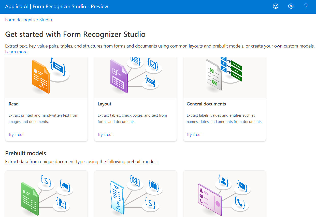This screenshot has height=217, width=316.
Task: Open the help question mark icon
Action: click(x=306, y=6)
